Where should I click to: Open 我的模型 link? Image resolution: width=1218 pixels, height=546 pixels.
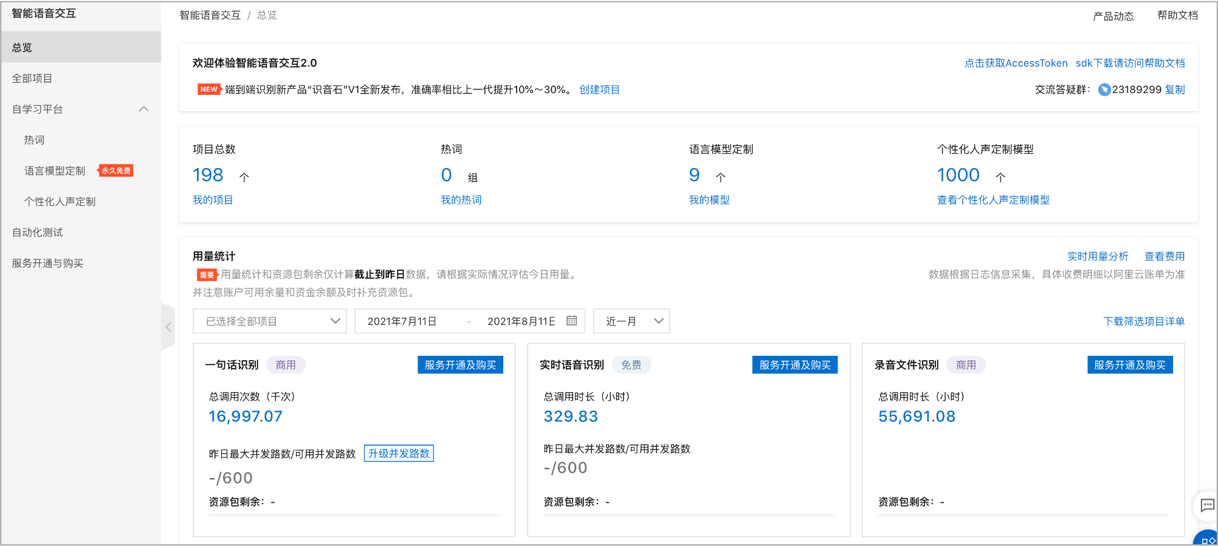709,200
